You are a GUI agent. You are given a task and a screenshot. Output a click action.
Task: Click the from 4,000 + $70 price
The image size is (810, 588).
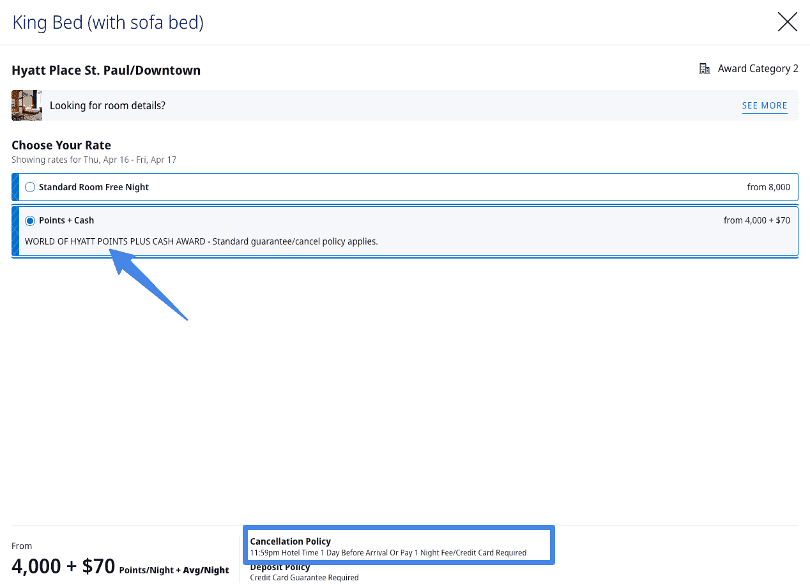pyautogui.click(x=757, y=220)
